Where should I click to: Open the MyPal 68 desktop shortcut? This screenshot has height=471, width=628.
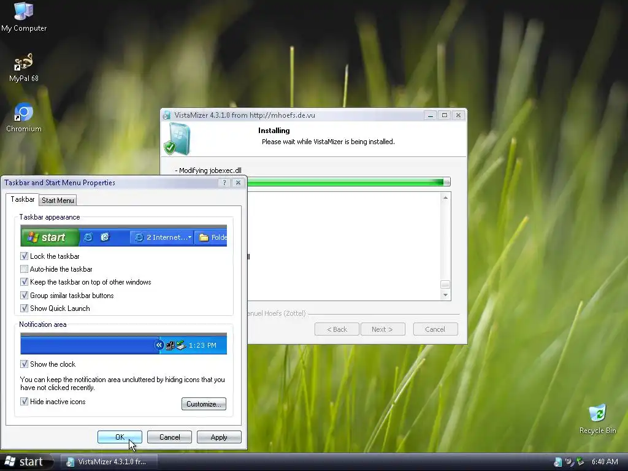coord(24,67)
